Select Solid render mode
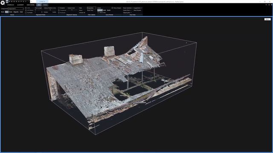The width and height of the screenshot is (273, 153). [105, 10]
